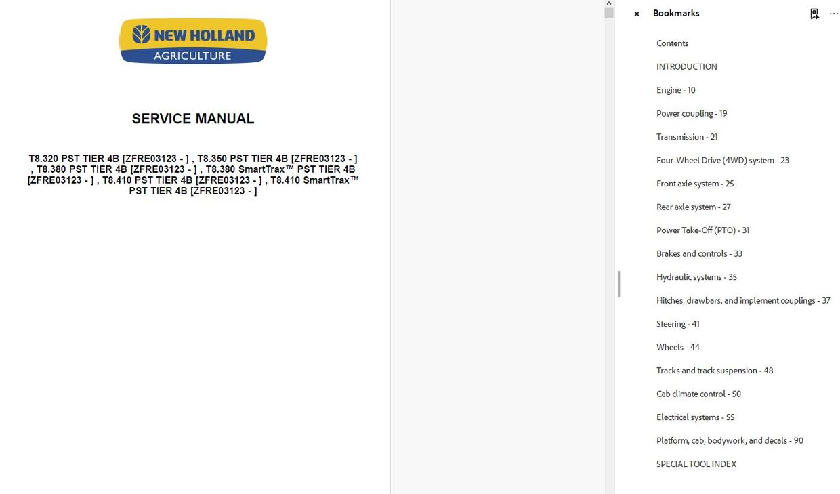Open "Power Take-Off (PTO) - 31" bookmark

pos(702,230)
